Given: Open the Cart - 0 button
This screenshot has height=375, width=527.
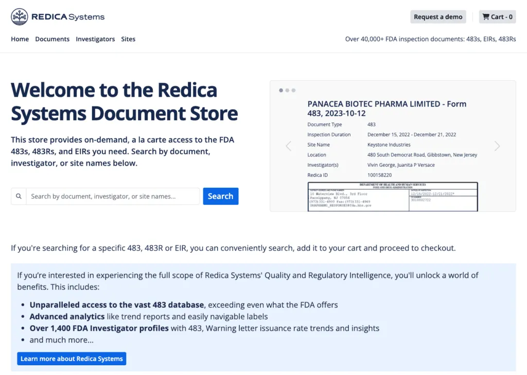Looking at the screenshot, I should click(498, 17).
